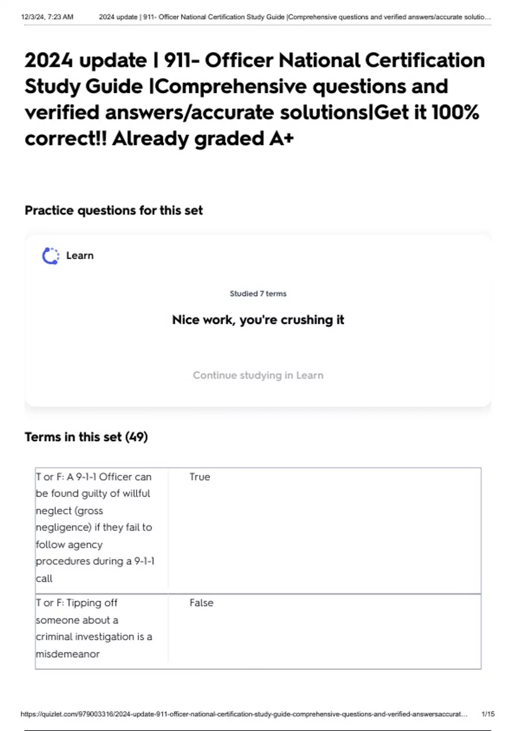
Task: Select the Learn label beside the icon
Action: [80, 255]
